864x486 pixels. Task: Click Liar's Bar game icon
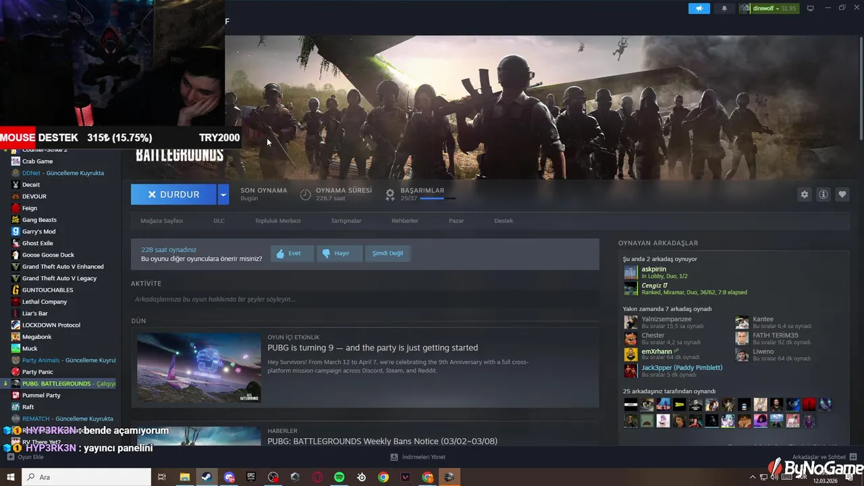[x=16, y=313]
